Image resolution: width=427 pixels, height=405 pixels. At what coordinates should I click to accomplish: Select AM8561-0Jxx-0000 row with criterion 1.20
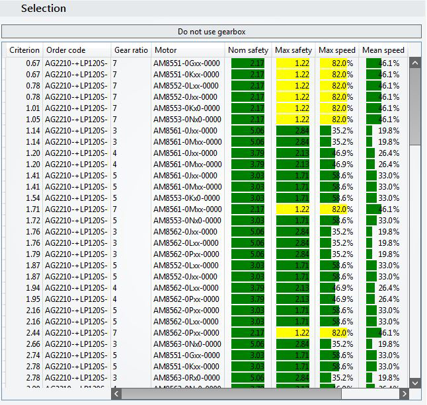pyautogui.click(x=207, y=153)
